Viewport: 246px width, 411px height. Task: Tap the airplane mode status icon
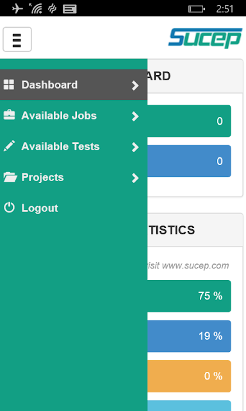tap(17, 8)
